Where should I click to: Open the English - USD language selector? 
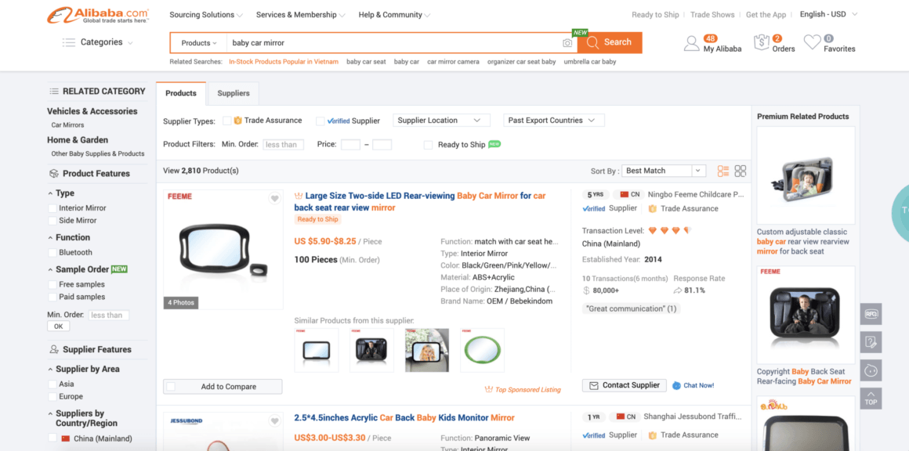828,14
